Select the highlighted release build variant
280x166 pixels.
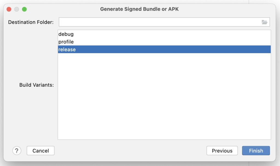164,50
